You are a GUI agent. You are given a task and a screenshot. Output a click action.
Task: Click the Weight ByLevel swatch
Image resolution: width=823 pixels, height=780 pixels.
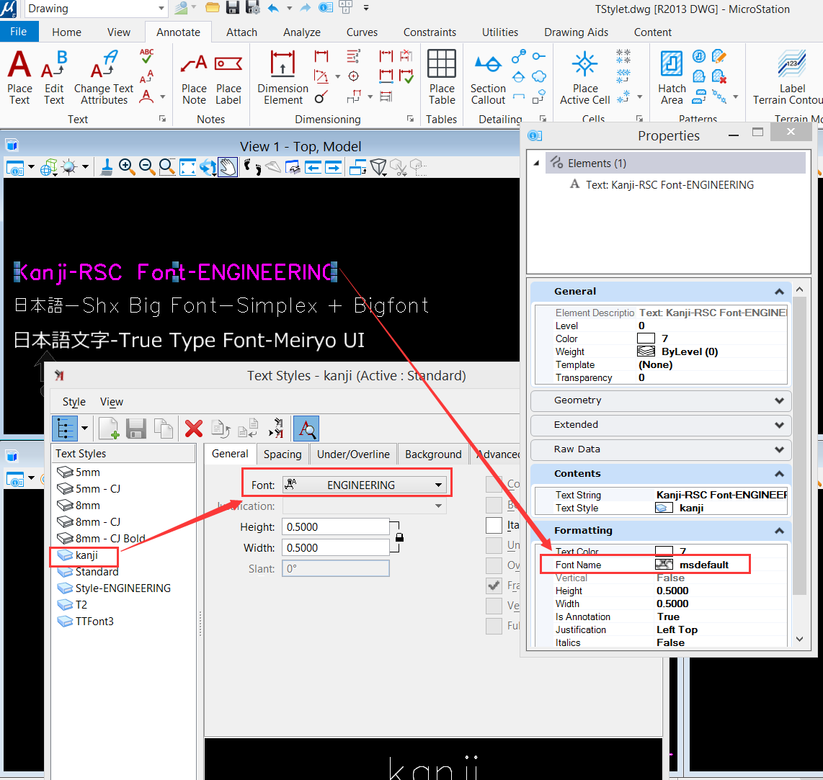[x=646, y=351]
